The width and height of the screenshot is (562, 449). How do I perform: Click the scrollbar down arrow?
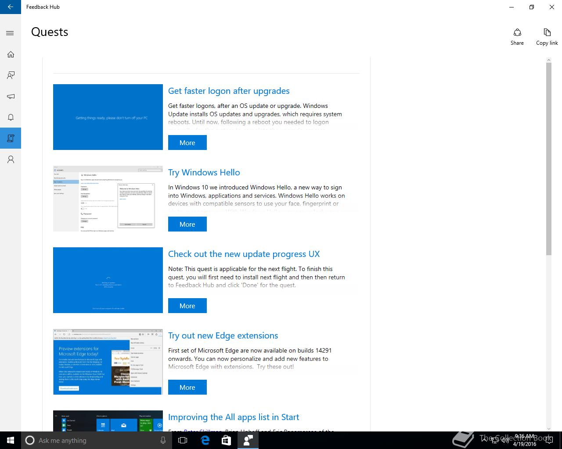click(549, 428)
